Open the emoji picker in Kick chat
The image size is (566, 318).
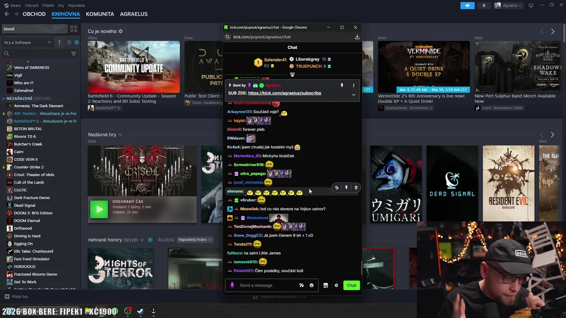[311, 285]
